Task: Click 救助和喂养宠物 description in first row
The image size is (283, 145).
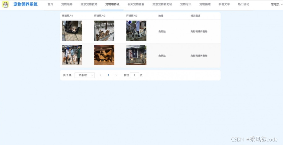Action: [199, 31]
